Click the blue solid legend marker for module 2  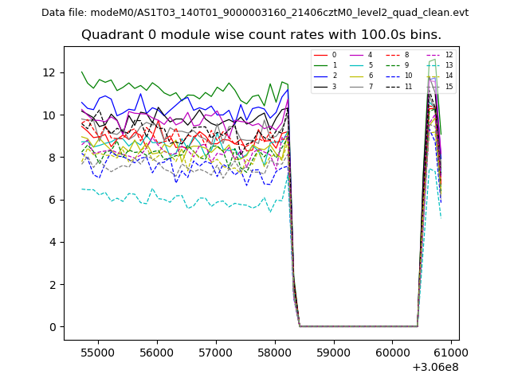[x=320, y=76]
